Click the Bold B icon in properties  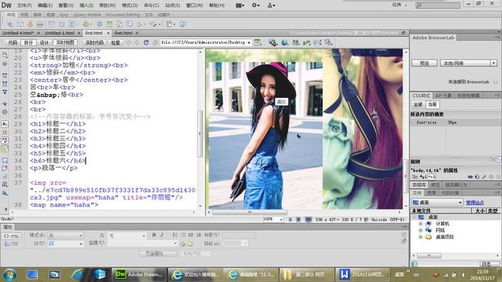tap(154, 235)
